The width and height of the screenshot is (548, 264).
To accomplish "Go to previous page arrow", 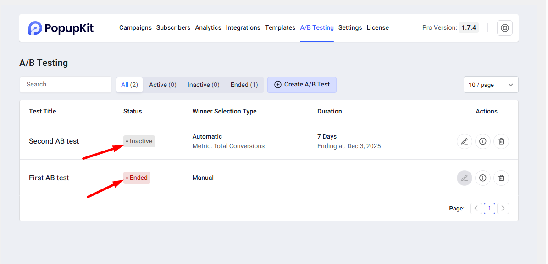I will point(476,209).
